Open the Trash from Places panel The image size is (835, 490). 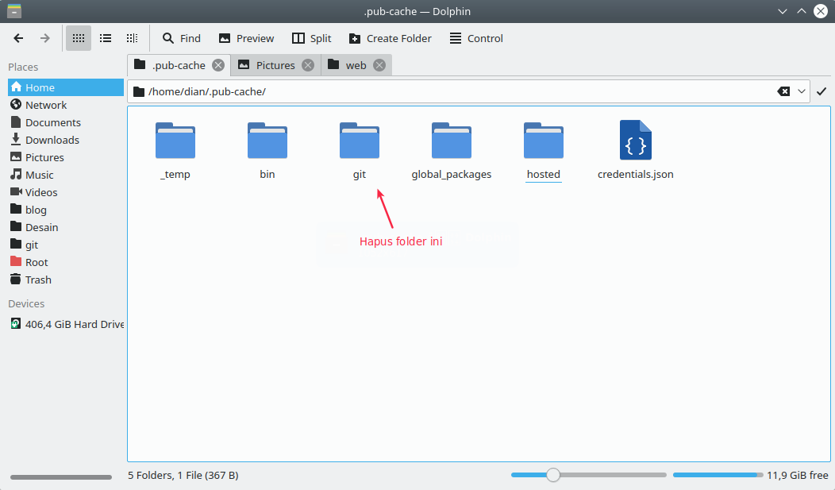pos(37,279)
